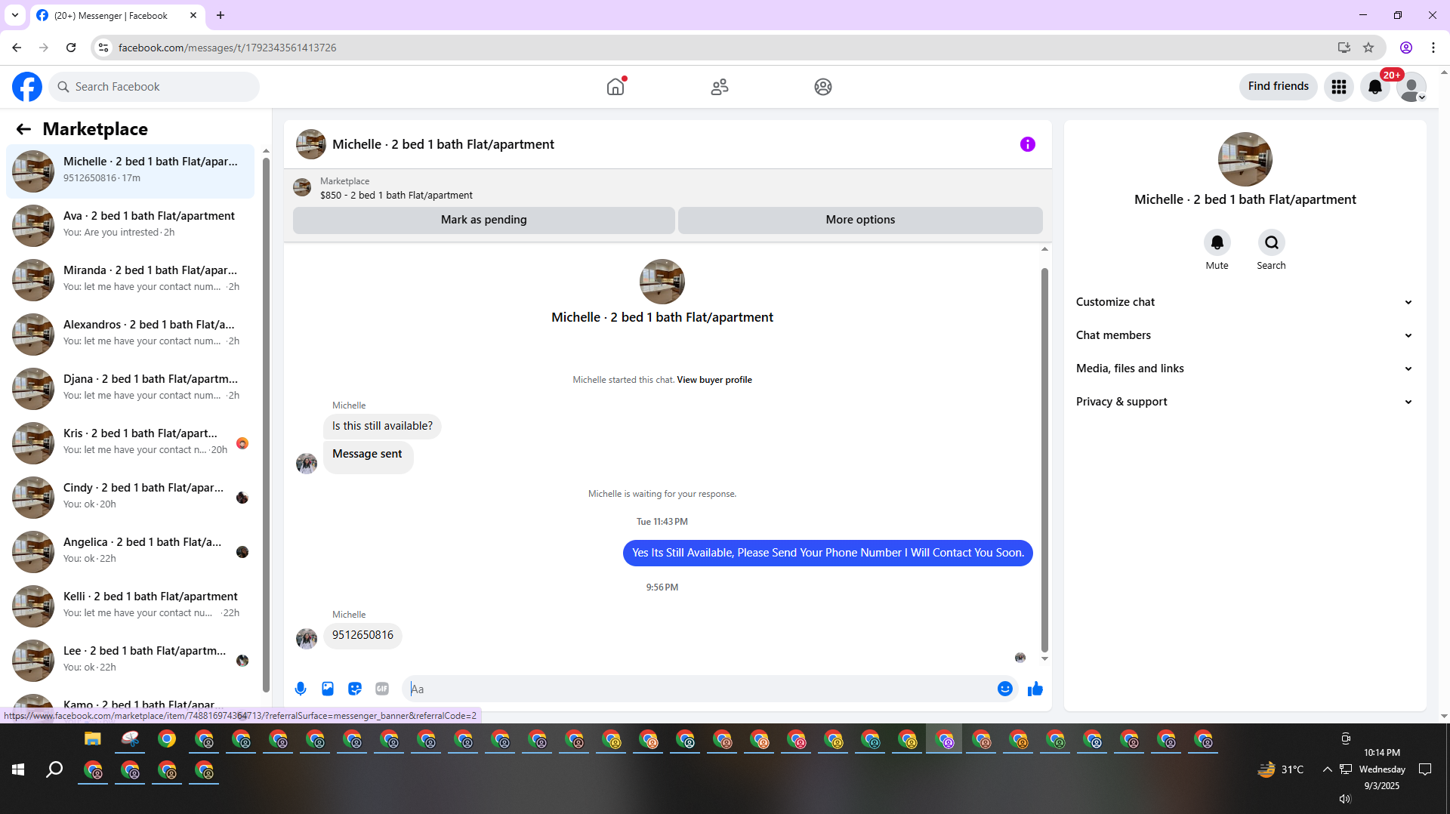
Task: Go to the Home feed icon
Action: point(615,87)
